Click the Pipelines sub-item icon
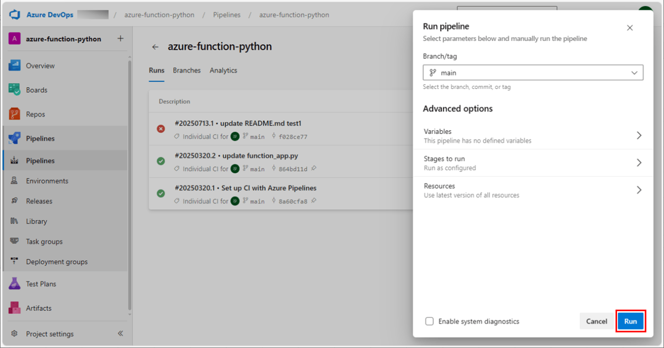Viewport: 664px width, 348px height. pyautogui.click(x=14, y=160)
